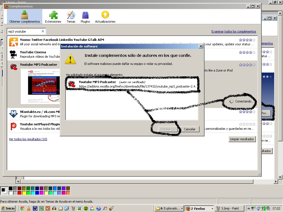Launch the headphones audio app from quick launch

(x=54, y=208)
